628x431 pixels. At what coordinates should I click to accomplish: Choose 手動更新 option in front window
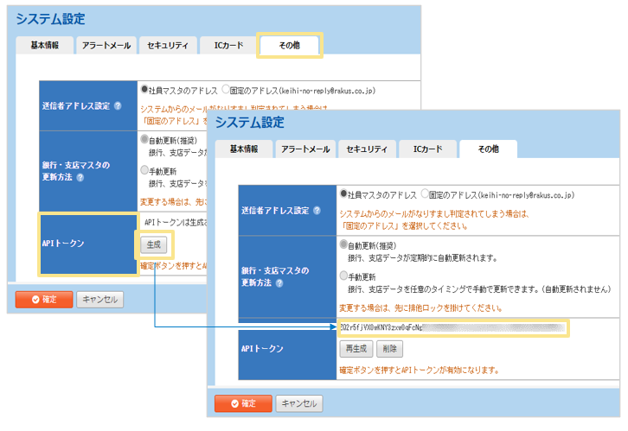pos(343,276)
